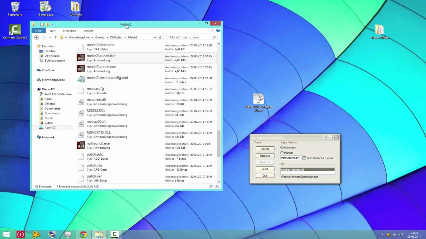The image size is (426, 239).
Task: Click the scroll down arrow of file list
Action: point(219,182)
